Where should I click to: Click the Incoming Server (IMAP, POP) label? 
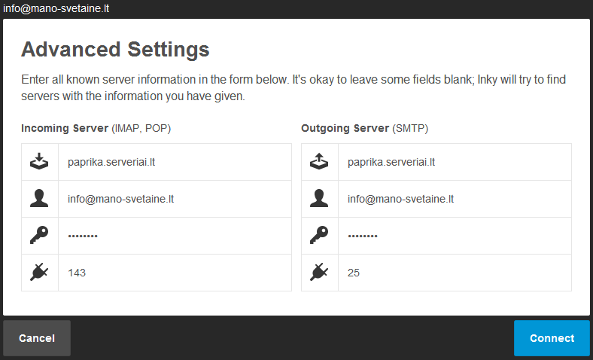pos(96,129)
